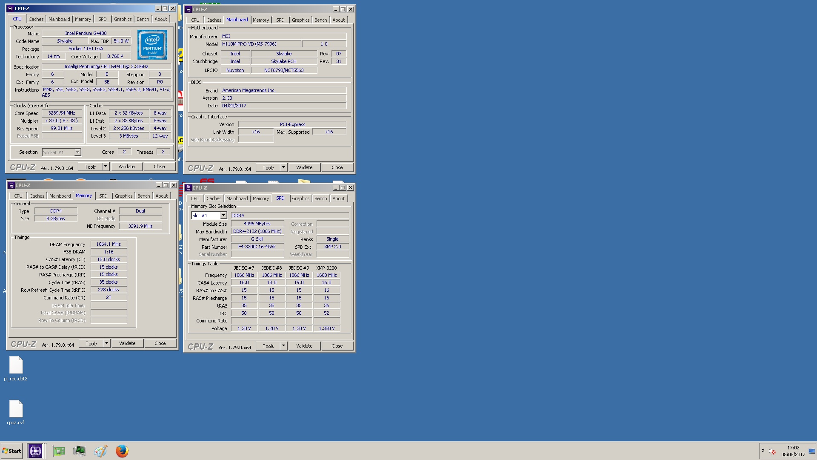Click the 278 clocks tRFC value
The width and height of the screenshot is (817, 460).
(x=109, y=290)
